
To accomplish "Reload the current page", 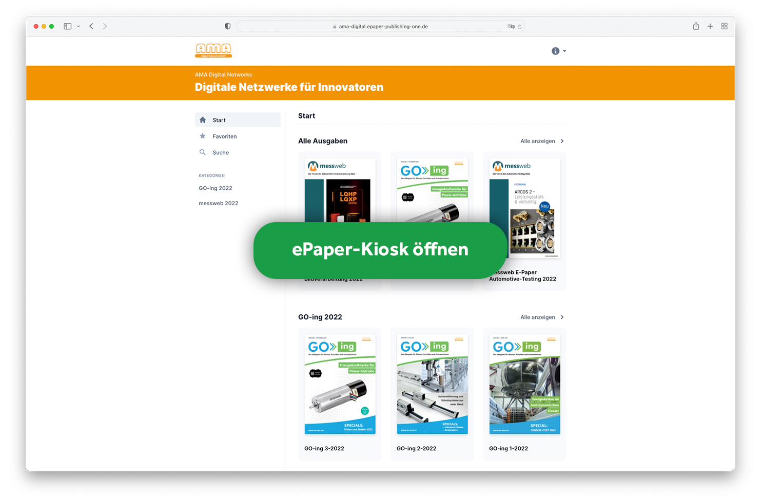I will [519, 27].
